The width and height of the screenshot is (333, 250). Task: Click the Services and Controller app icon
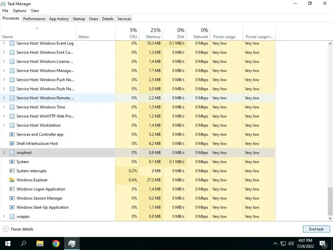(12, 134)
